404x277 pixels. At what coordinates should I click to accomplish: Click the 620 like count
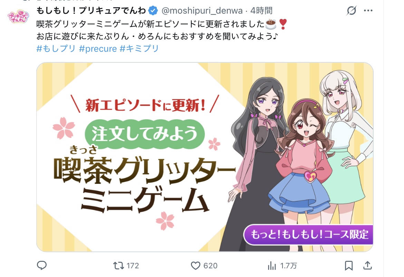pyautogui.click(x=210, y=266)
